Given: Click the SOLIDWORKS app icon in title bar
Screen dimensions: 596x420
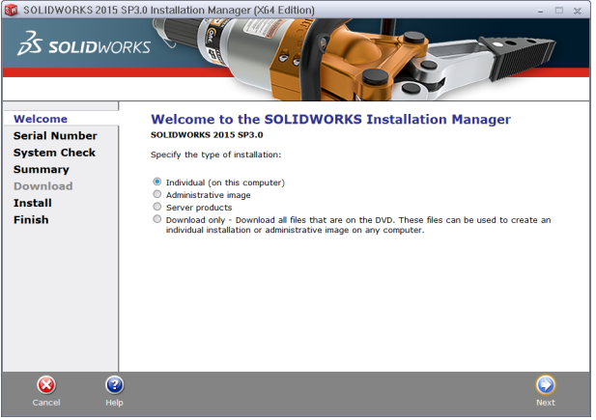Looking at the screenshot, I should tap(11, 10).
